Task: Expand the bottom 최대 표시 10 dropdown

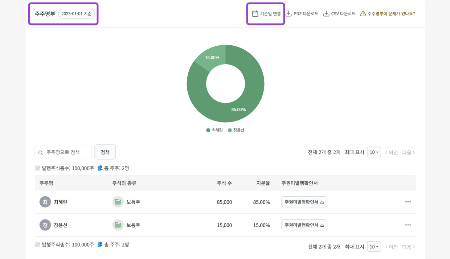Action: point(374,247)
